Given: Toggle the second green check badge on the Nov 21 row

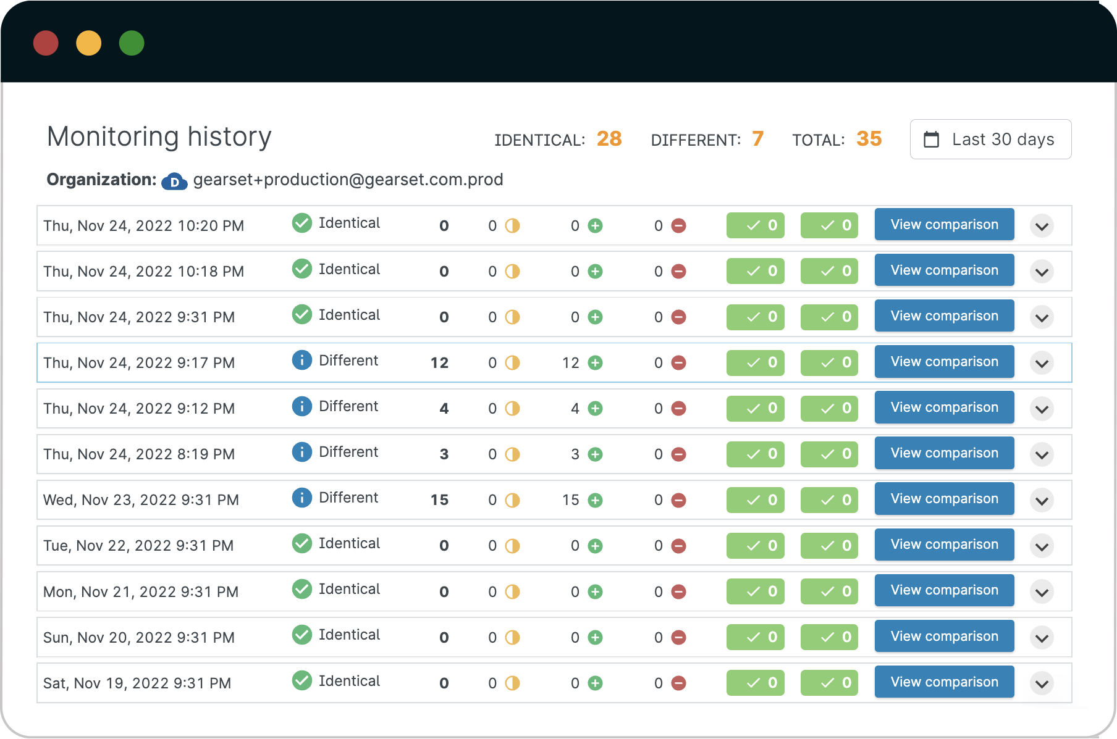Looking at the screenshot, I should [829, 591].
